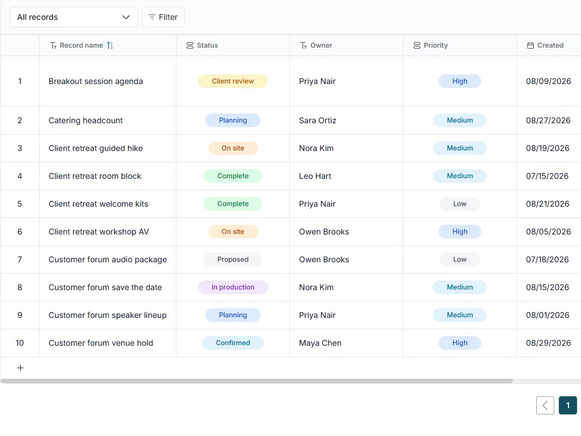Click the Priority column header
The width and height of the screenshot is (581, 436).
pyautogui.click(x=460, y=45)
